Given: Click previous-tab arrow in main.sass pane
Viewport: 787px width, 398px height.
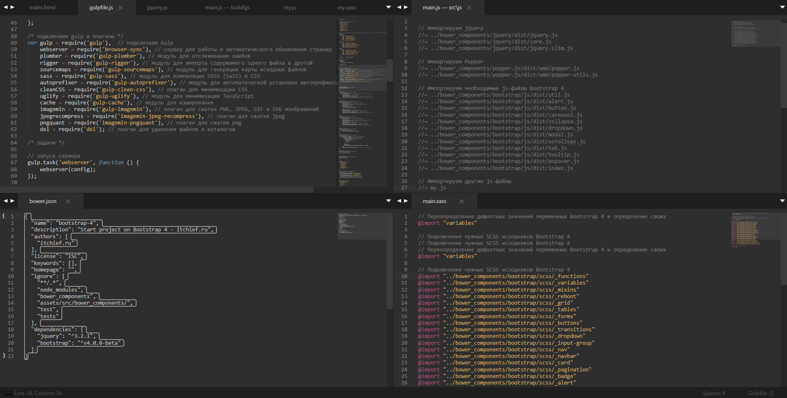Looking at the screenshot, I should [x=399, y=201].
